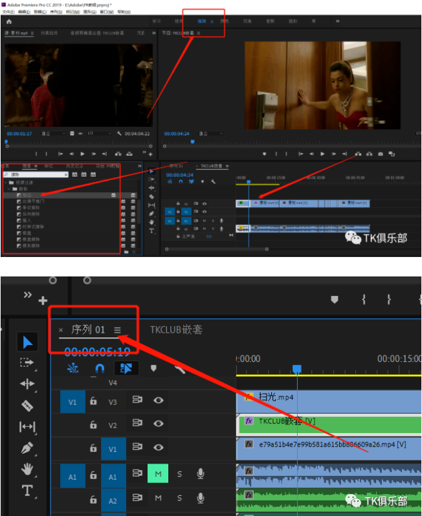Hide track V3 with its eye icon
422x516 pixels.
click(x=158, y=400)
